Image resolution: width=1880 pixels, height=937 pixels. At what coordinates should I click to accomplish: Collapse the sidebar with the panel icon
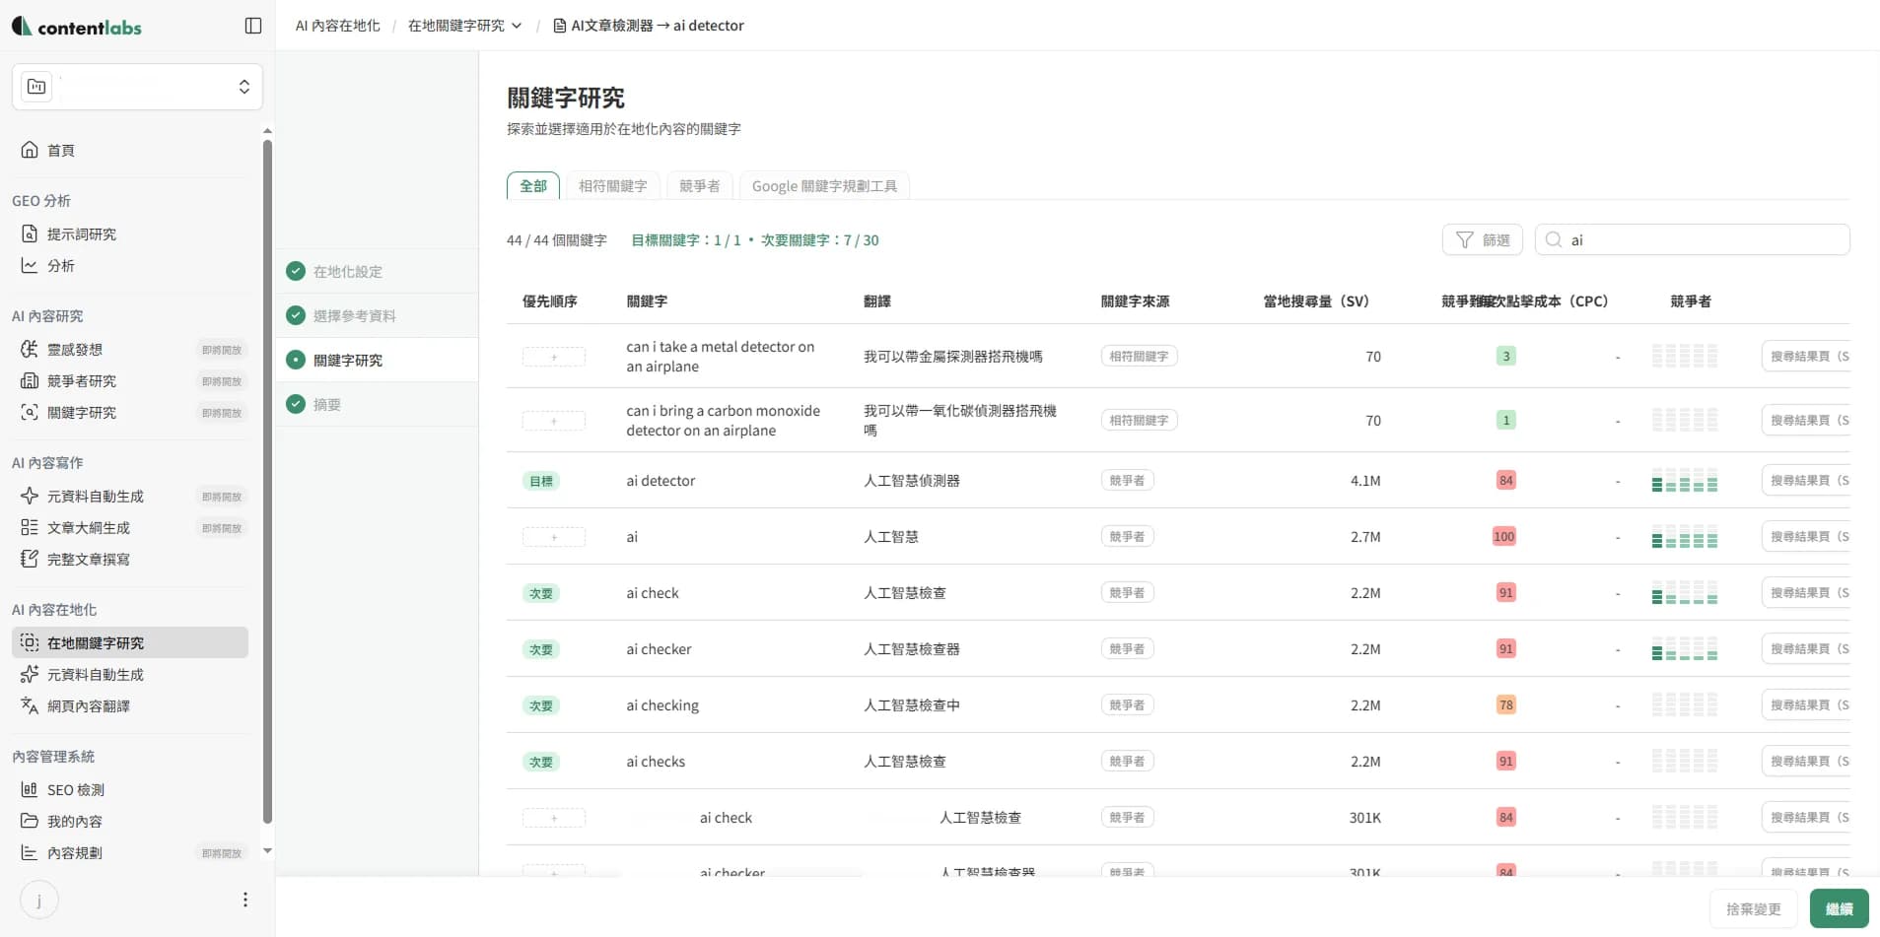click(x=253, y=25)
